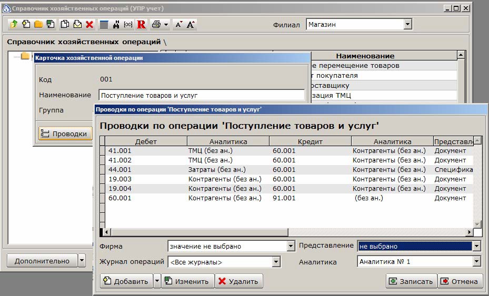Click the first Аналитика column header after Дебет
Viewport: 489px width, 296px height.
(x=228, y=141)
